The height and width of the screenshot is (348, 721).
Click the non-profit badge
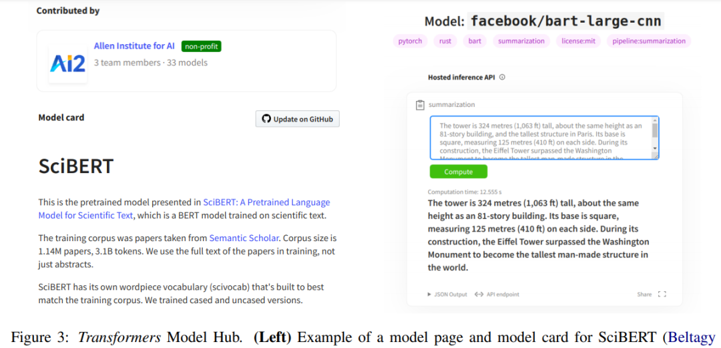[202, 46]
